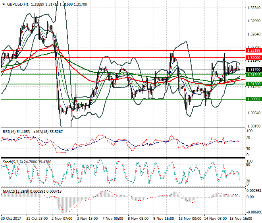Click the RSI scale value 70
This screenshot has height=223, width=262.
[249, 137]
